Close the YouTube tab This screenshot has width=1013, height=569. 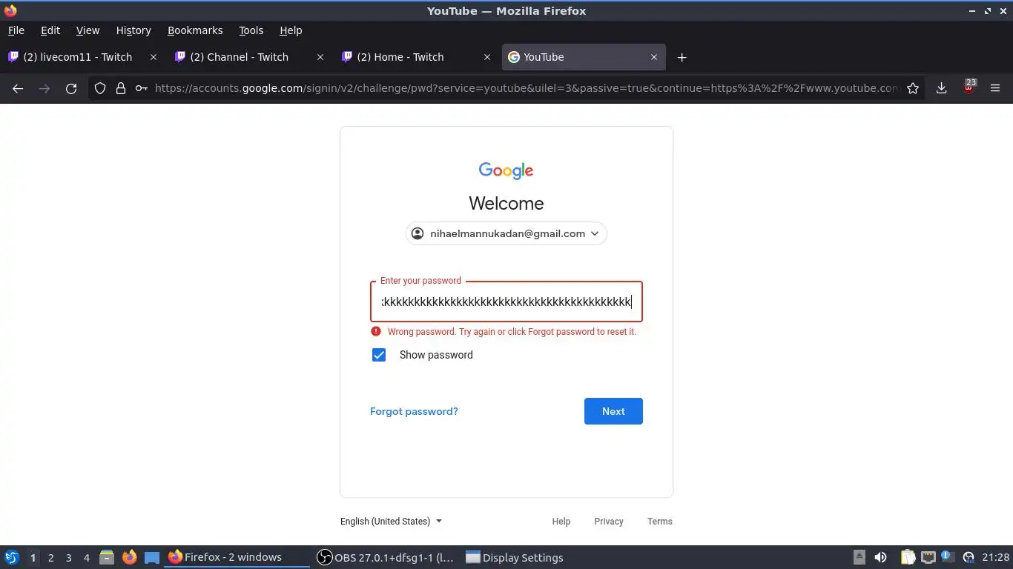[654, 57]
